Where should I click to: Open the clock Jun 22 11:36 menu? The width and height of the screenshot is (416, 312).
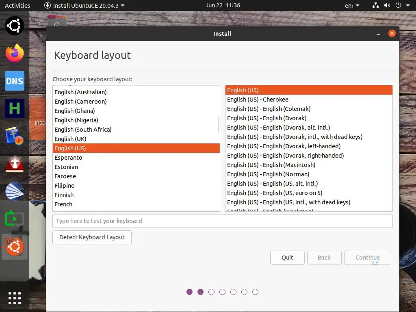click(x=223, y=5)
